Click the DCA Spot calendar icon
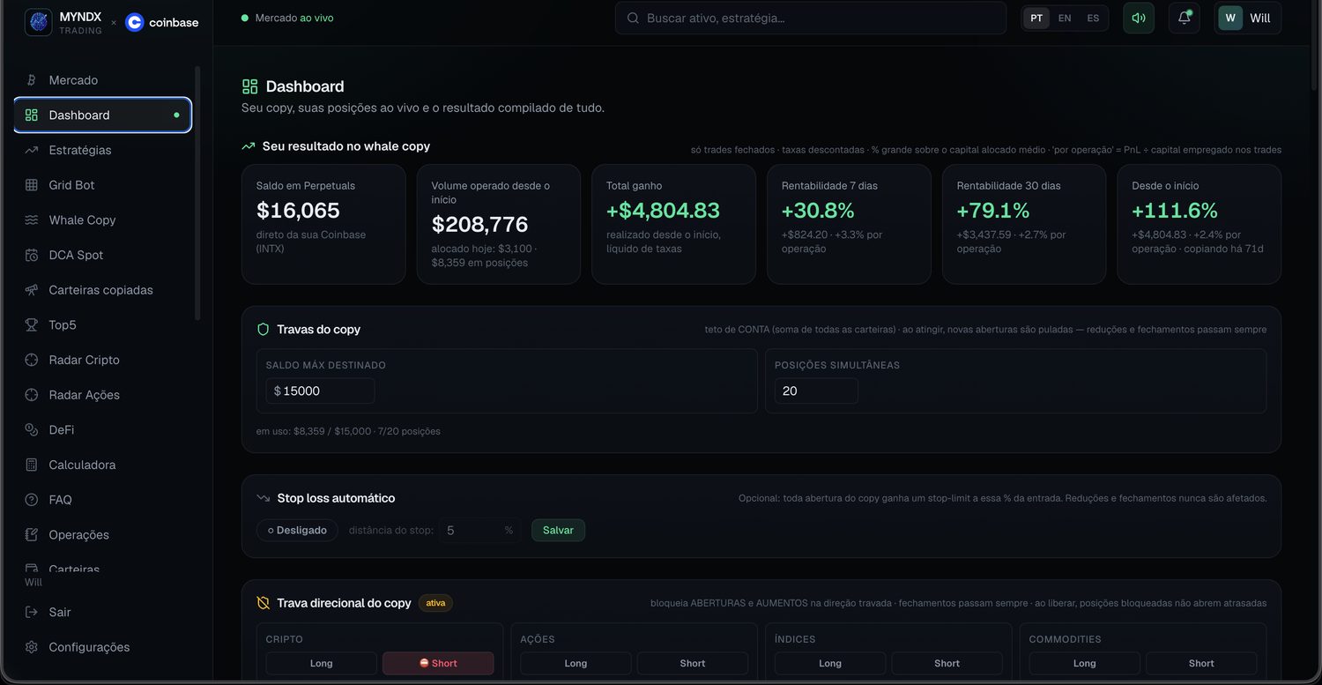Viewport: 1322px width, 685px height. click(x=32, y=255)
